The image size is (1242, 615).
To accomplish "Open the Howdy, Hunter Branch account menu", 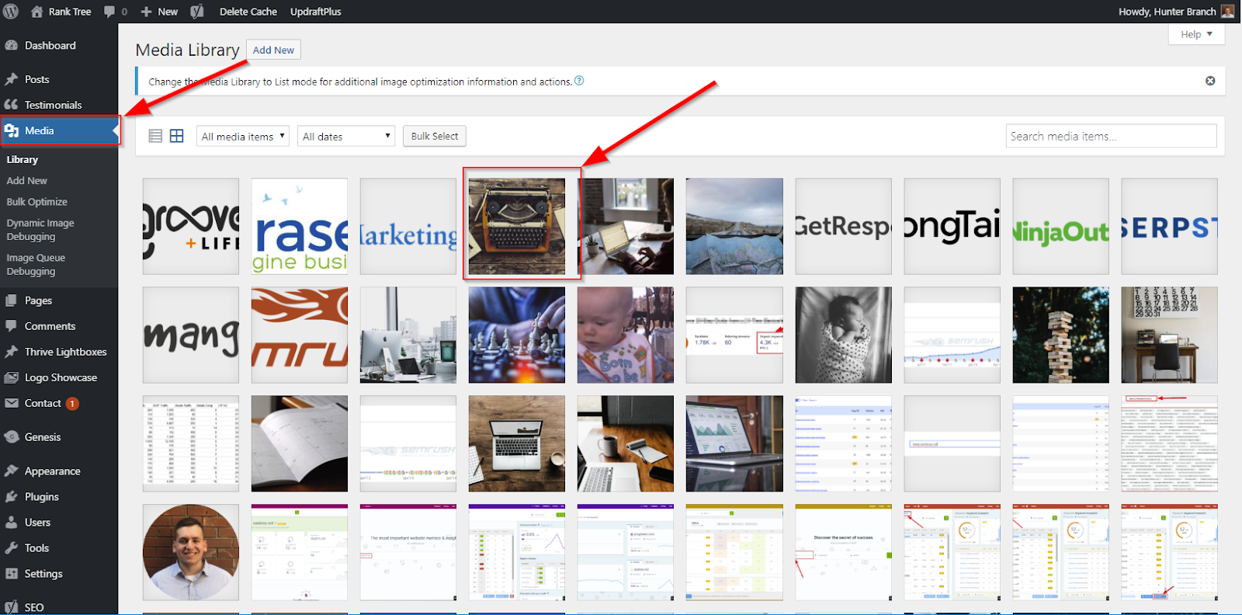I will tap(1176, 12).
